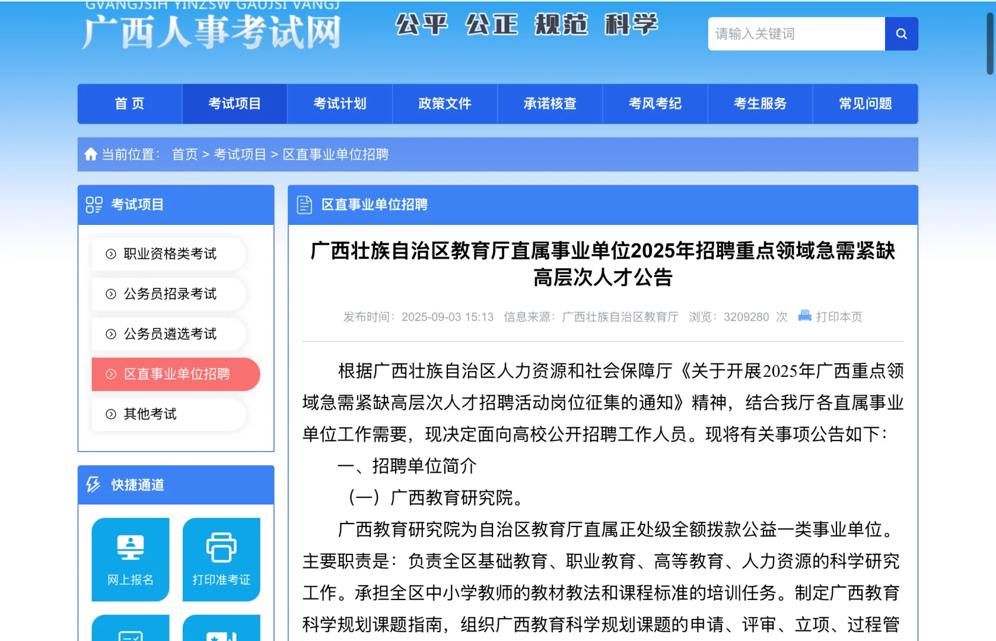Click the article title heading
This screenshot has height=641, width=996.
click(603, 264)
